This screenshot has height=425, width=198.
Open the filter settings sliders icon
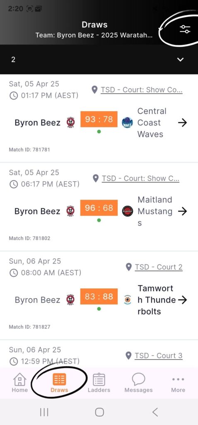(185, 29)
